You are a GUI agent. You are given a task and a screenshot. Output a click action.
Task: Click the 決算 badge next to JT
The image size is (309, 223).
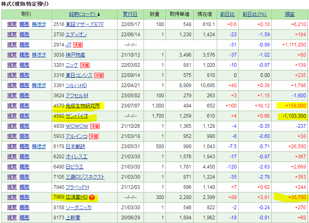pyautogui.click(x=78, y=45)
